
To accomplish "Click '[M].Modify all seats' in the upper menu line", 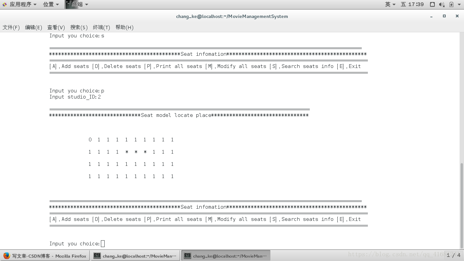I will click(236, 66).
